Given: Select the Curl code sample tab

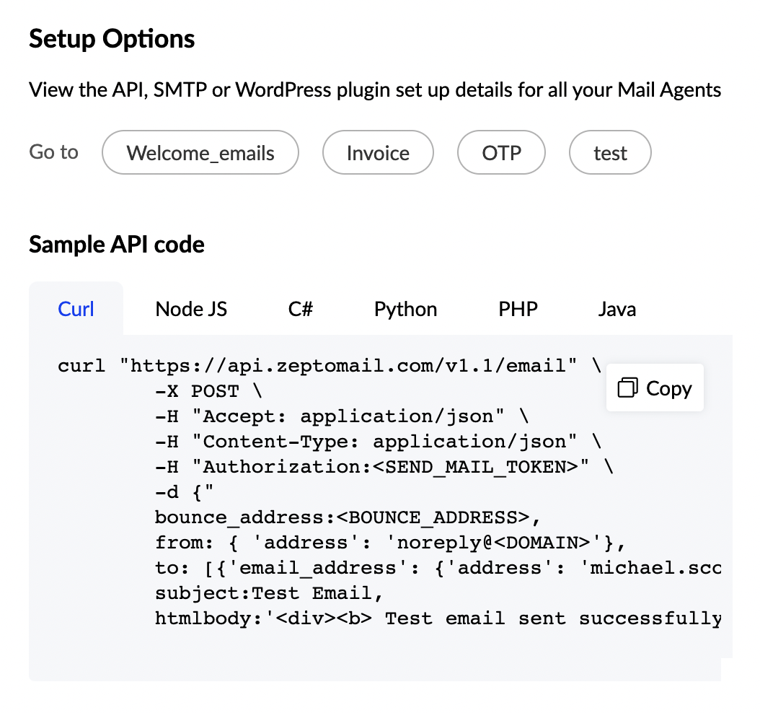Looking at the screenshot, I should pyautogui.click(x=76, y=308).
